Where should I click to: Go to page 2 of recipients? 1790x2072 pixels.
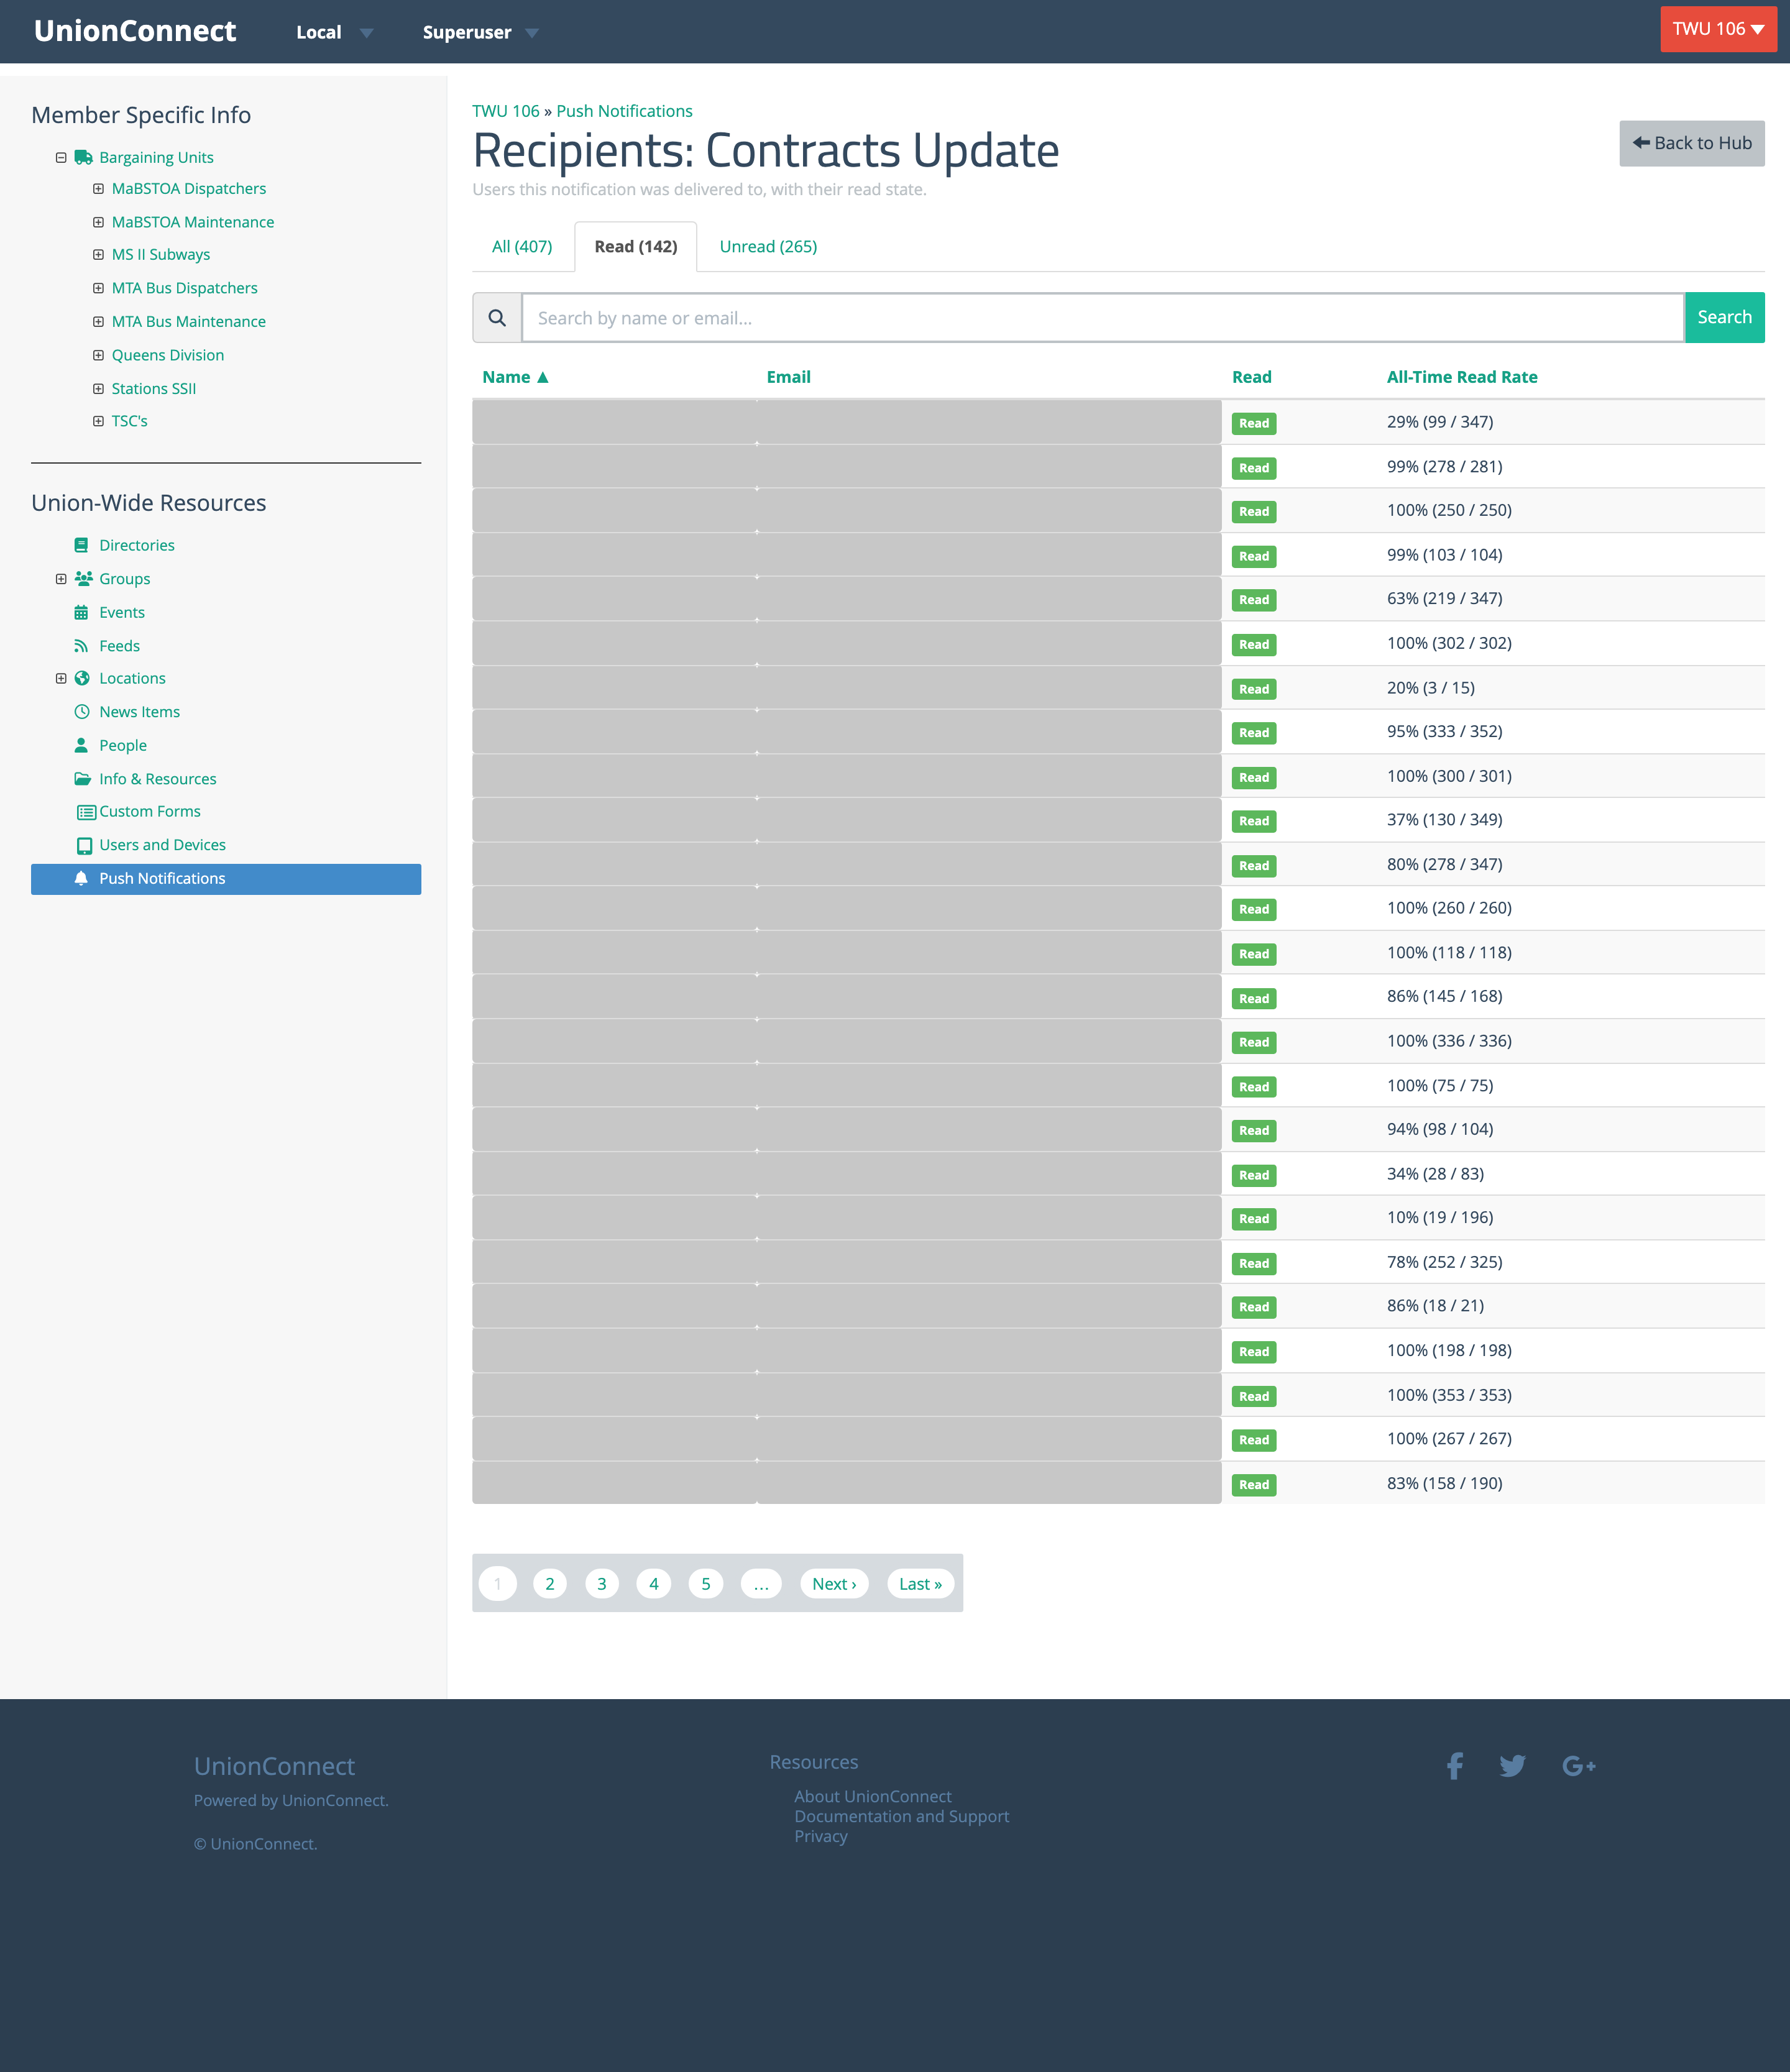tap(550, 1583)
